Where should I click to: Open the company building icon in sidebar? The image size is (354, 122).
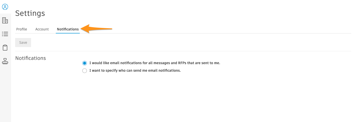point(5,20)
